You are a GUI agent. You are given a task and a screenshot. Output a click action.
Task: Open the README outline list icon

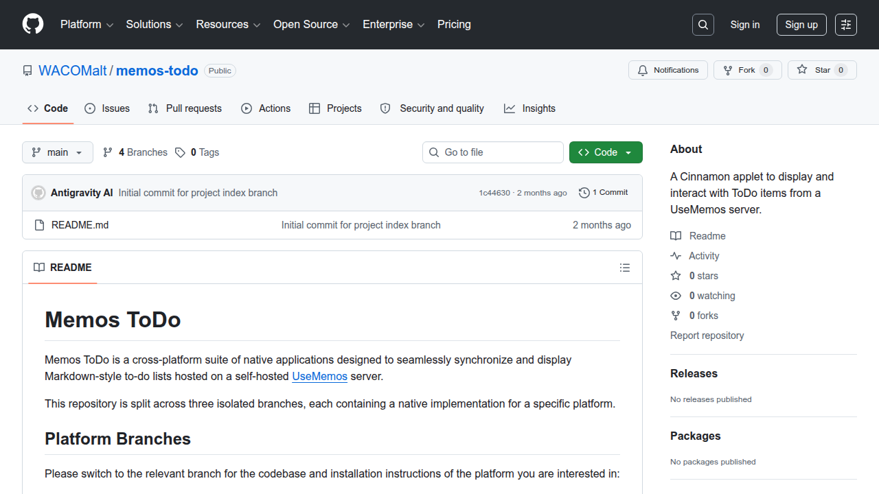point(625,268)
